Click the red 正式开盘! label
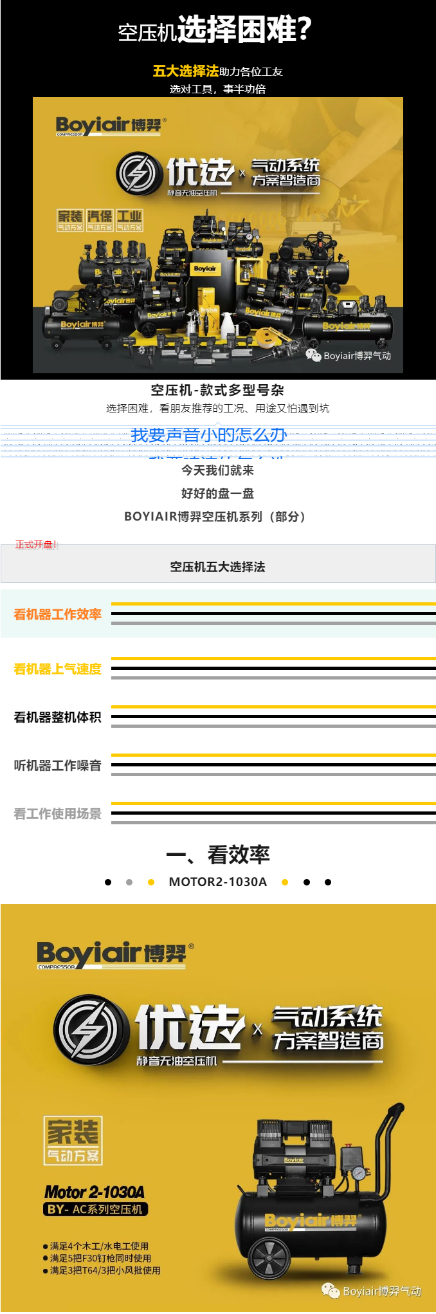This screenshot has width=436, height=1314. click(36, 544)
